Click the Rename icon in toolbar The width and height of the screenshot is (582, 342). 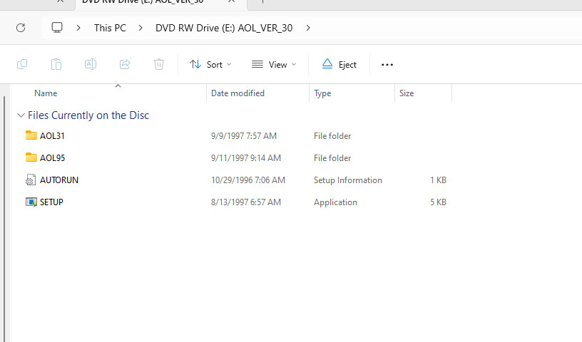(x=91, y=64)
